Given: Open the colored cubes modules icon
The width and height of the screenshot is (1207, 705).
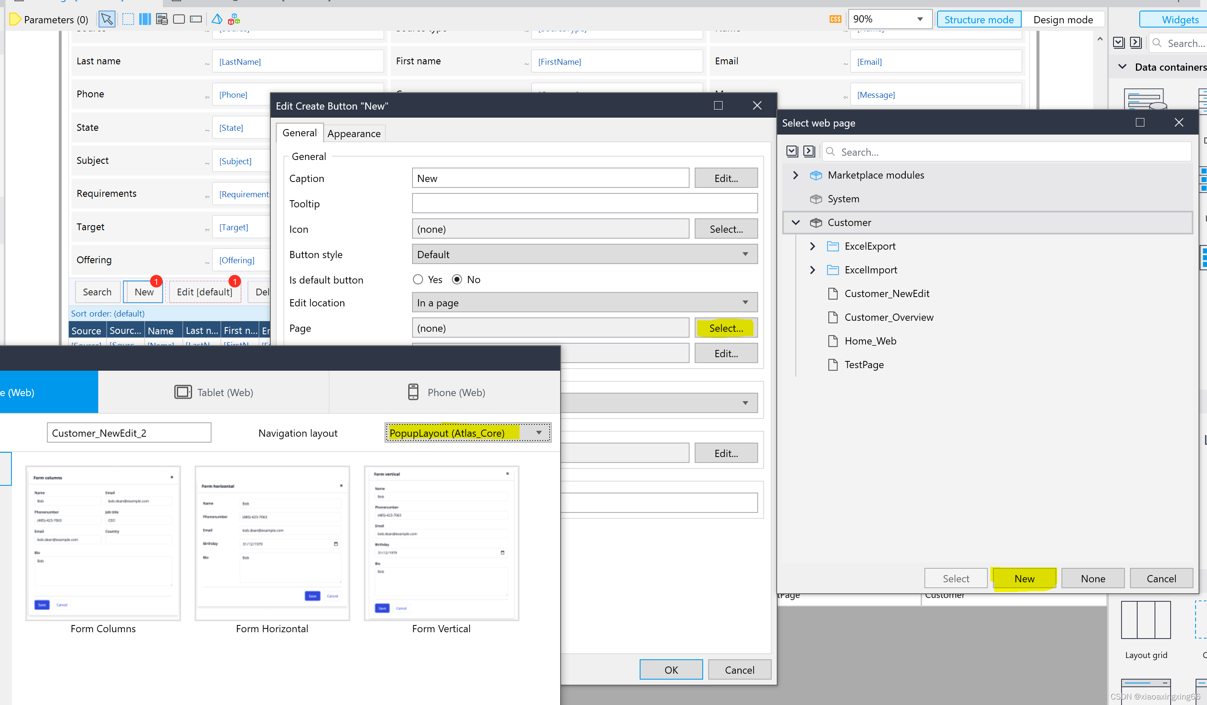Looking at the screenshot, I should [x=233, y=19].
